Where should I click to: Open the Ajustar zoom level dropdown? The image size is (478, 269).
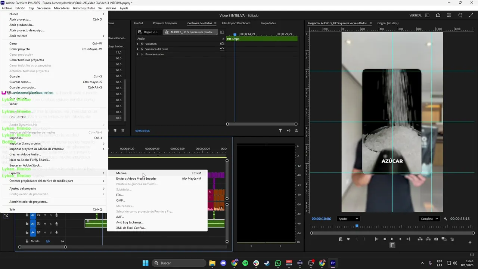(x=348, y=219)
